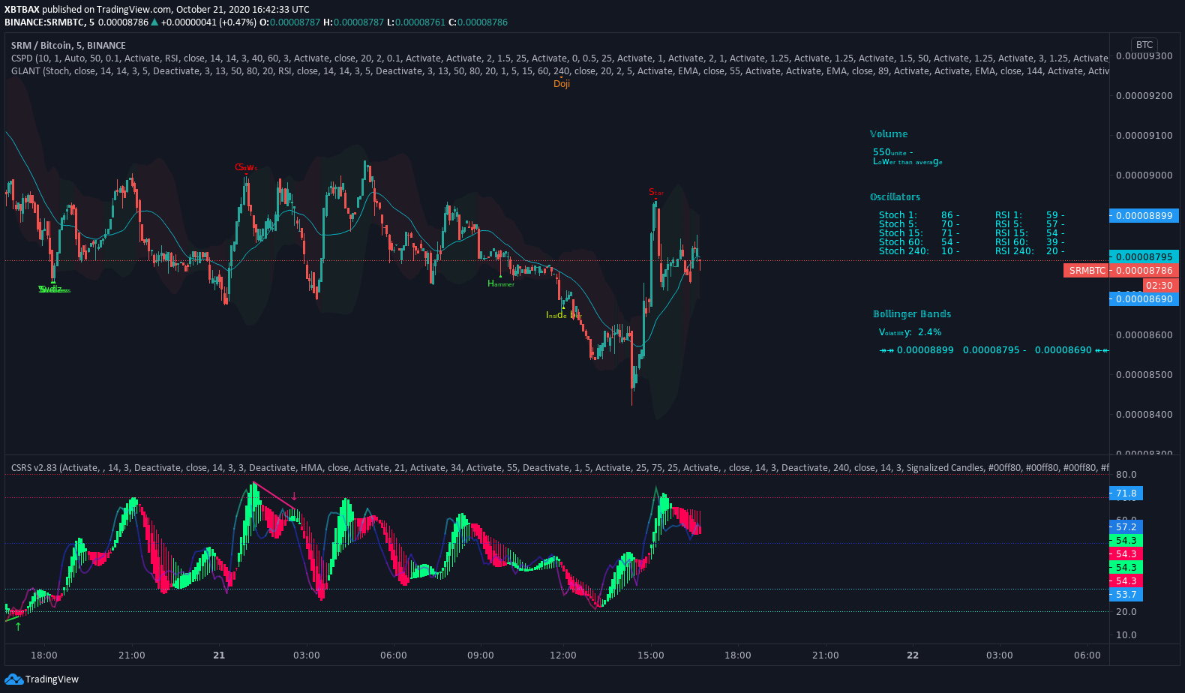Click the blue 0.00008795 axis price label
This screenshot has height=693, width=1185.
tap(1144, 257)
